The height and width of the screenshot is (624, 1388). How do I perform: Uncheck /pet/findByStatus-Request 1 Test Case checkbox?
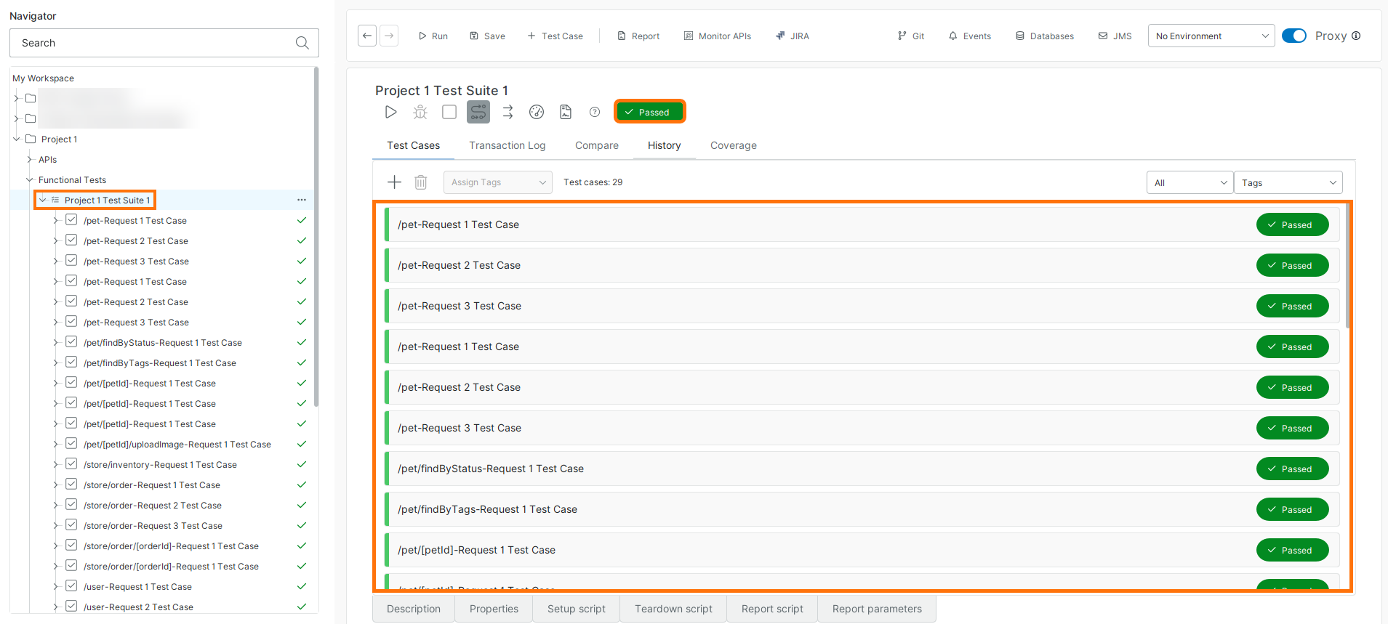[x=71, y=342]
